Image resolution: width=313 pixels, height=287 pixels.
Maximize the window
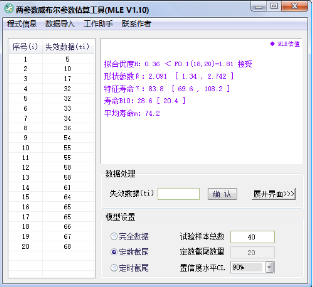click(x=274, y=6)
